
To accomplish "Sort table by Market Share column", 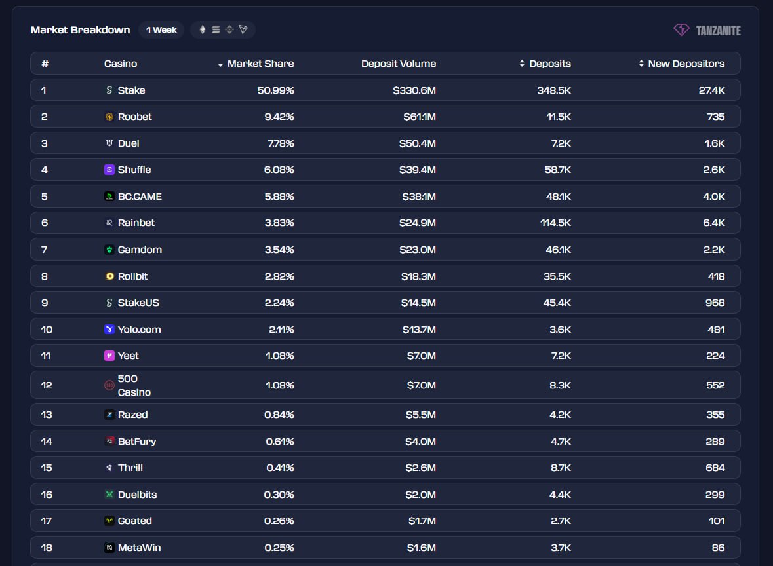I will tap(260, 64).
